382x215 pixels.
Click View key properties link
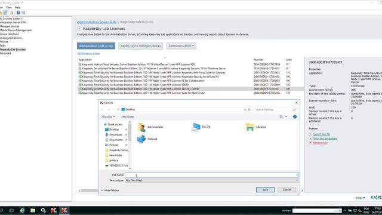325,139
